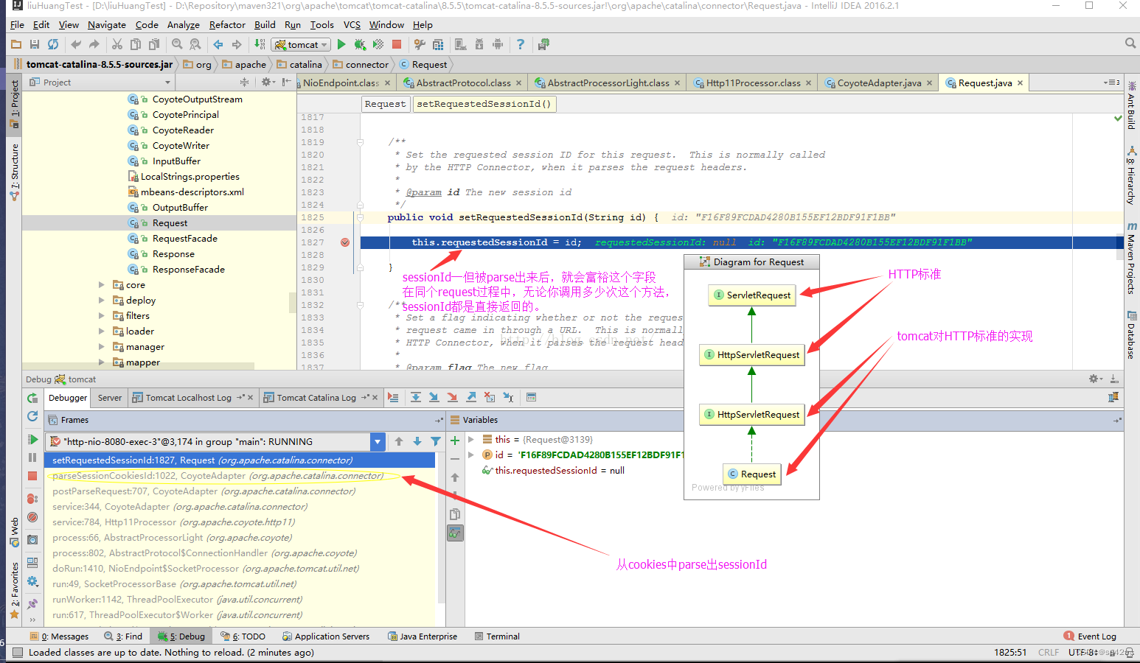Toggle the Database side panel
This screenshot has height=663, width=1140.
[x=1132, y=336]
